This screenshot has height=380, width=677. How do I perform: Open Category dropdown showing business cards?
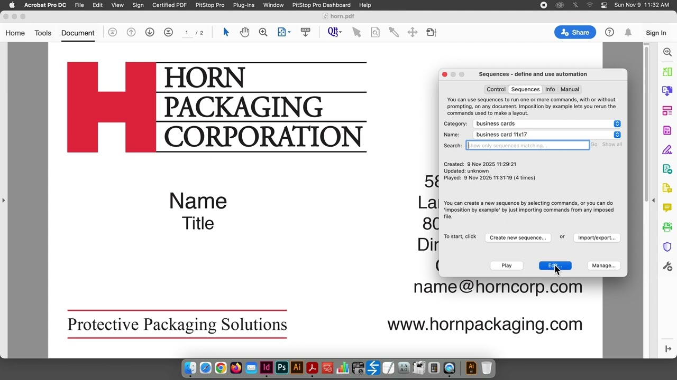coord(547,123)
